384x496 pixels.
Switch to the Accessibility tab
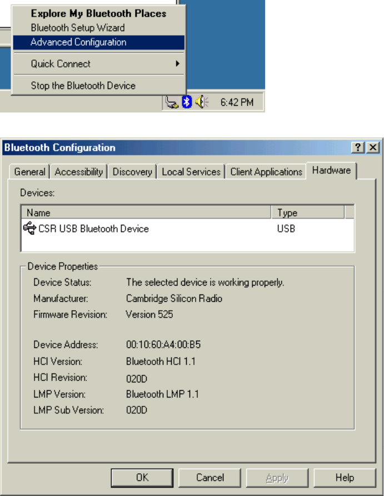pyautogui.click(x=79, y=172)
